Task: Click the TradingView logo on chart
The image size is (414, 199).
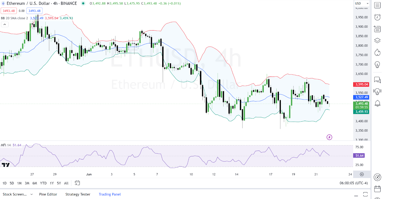Action: pos(5,165)
